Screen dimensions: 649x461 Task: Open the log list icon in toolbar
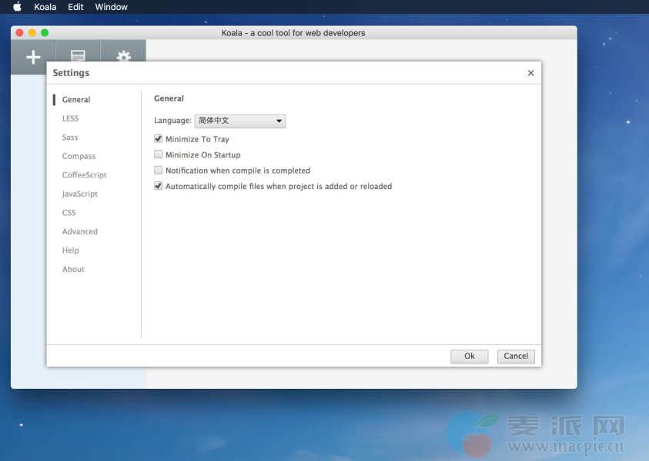[78, 56]
